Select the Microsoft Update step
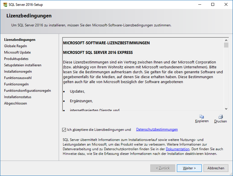The width and height of the screenshot is (233, 176). click(17, 53)
